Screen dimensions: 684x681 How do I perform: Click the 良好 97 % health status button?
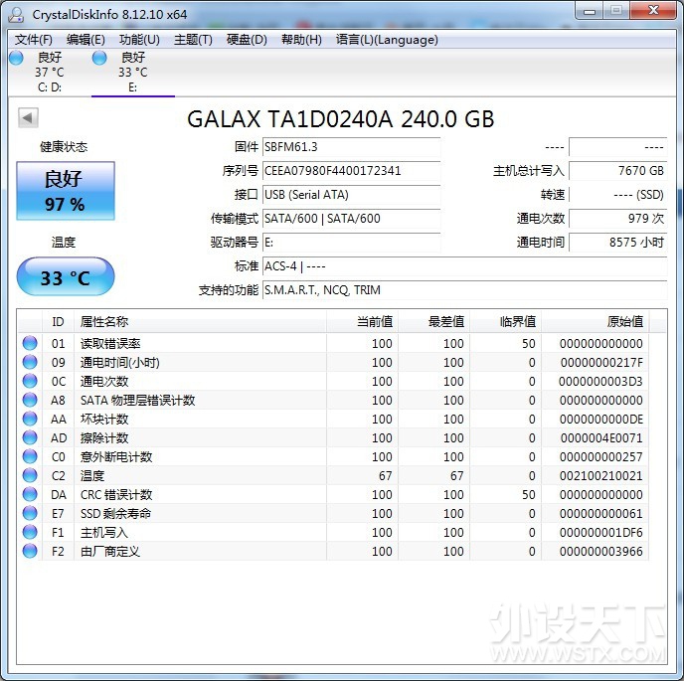pos(66,191)
